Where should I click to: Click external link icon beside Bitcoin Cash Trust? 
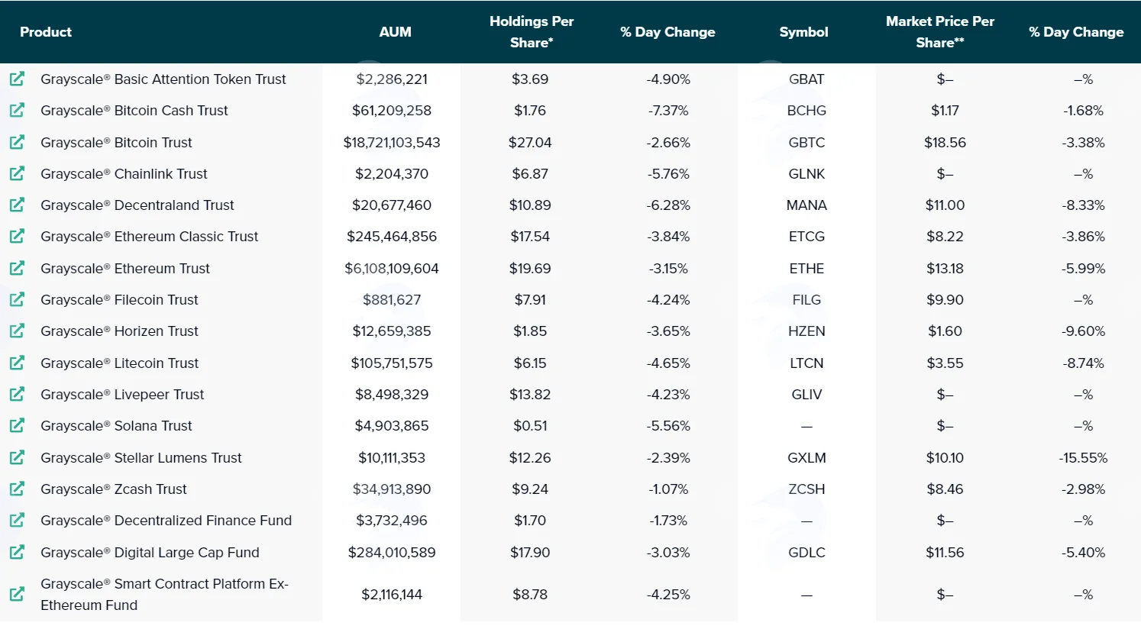(17, 110)
